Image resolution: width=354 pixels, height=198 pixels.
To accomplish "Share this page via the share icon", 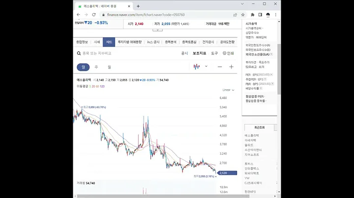I will pos(235,15).
